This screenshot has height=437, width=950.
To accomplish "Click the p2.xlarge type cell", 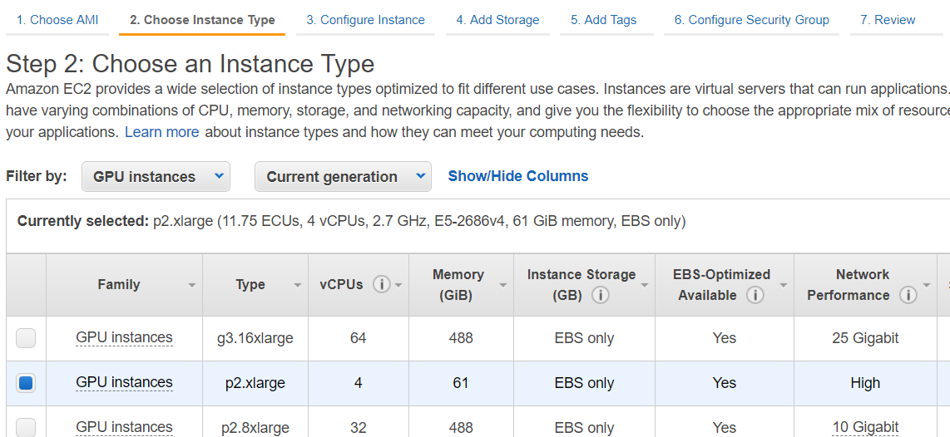I will 255,383.
